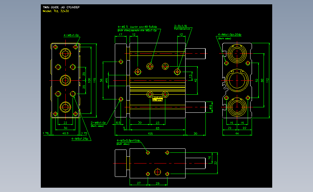Screen dimensions: 313x192
Task: Click the '32' vertical dimension on bottom view
Action: click(x=216, y=163)
